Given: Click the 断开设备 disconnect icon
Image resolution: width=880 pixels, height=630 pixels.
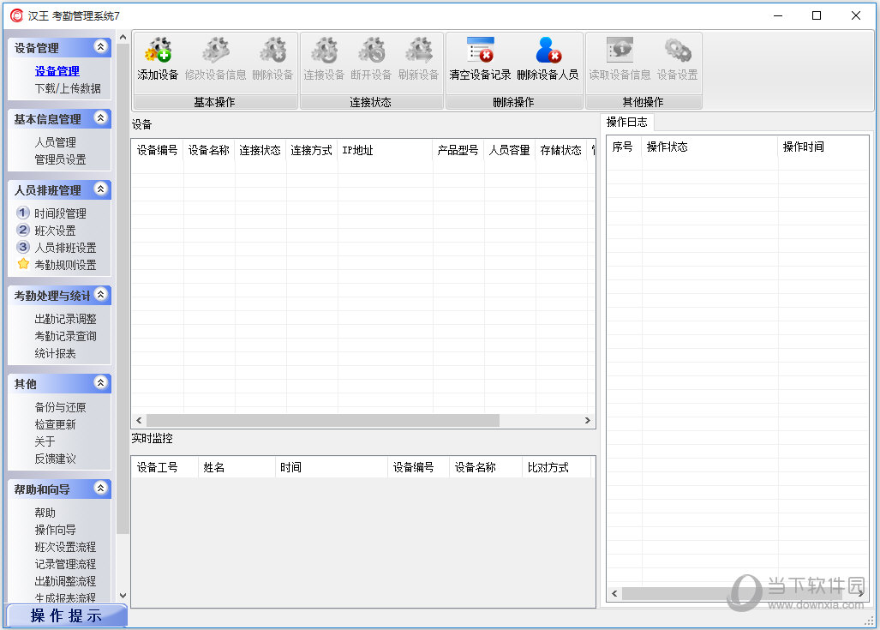Looking at the screenshot, I should [372, 50].
